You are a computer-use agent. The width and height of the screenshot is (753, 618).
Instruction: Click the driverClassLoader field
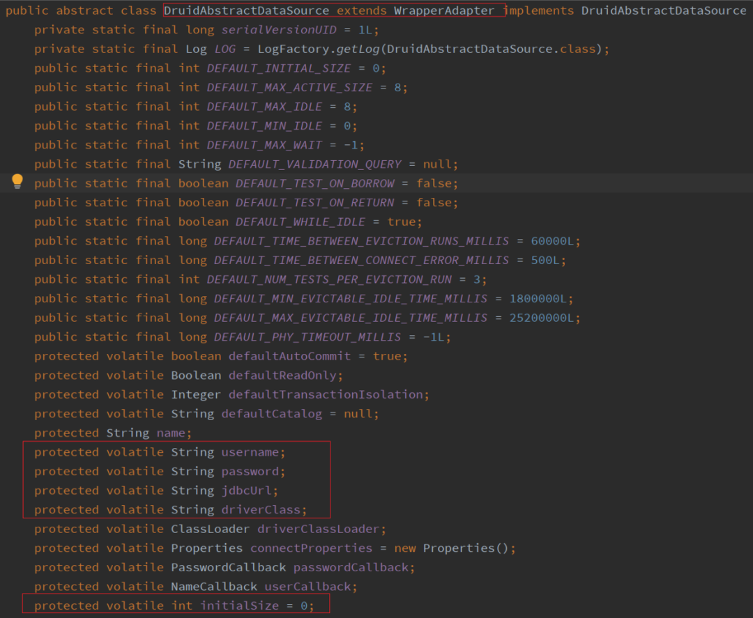[x=319, y=529]
